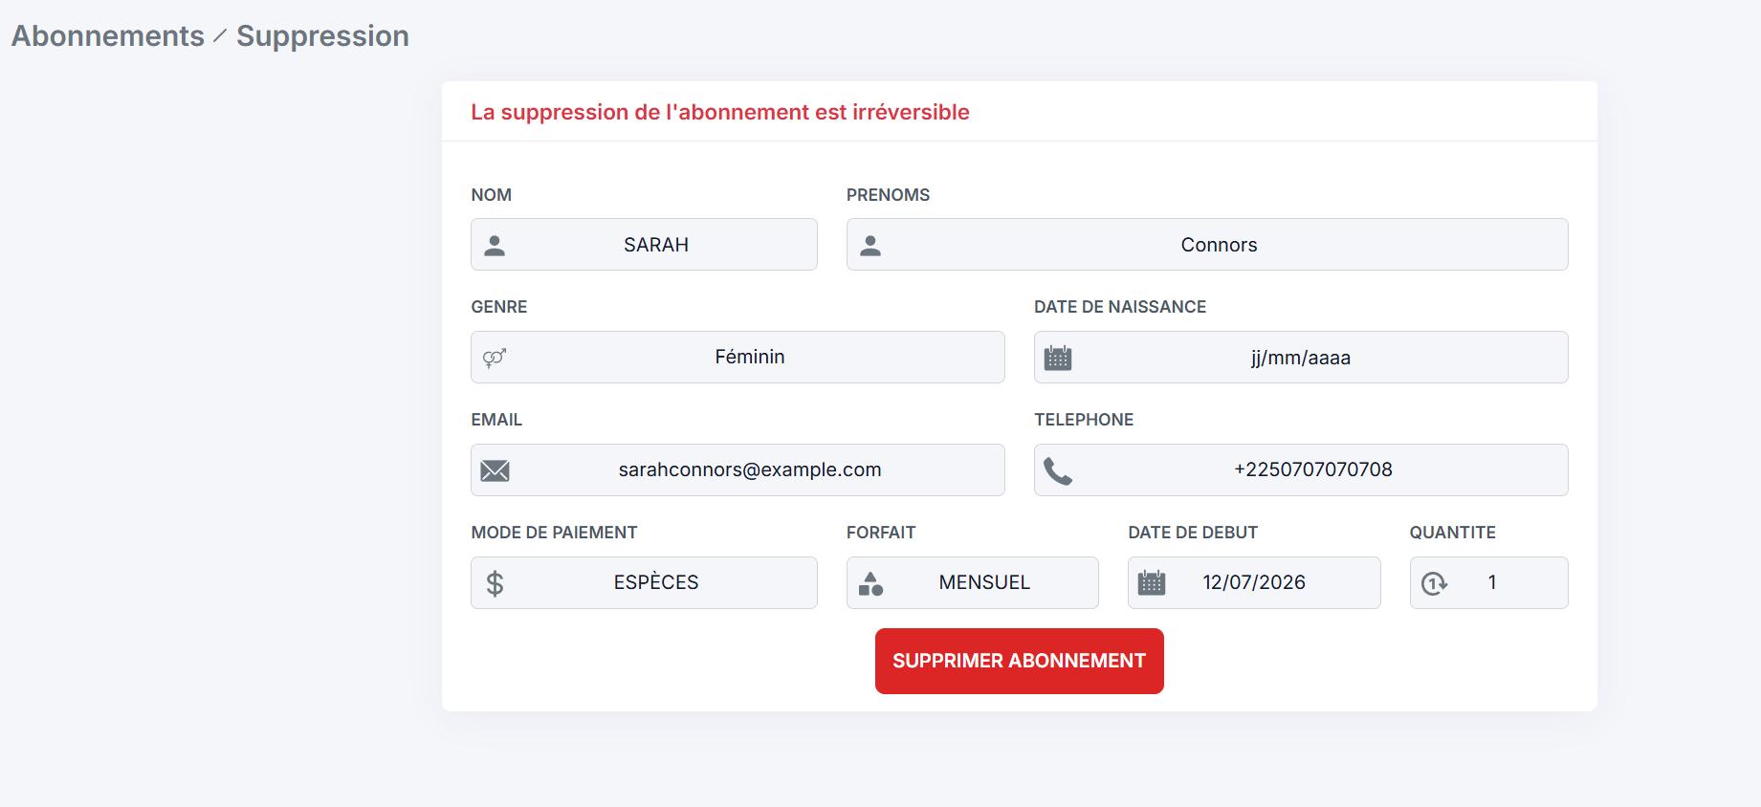Click the MODE DE PAIEMENT label
This screenshot has width=1761, height=807.
pyautogui.click(x=555, y=533)
